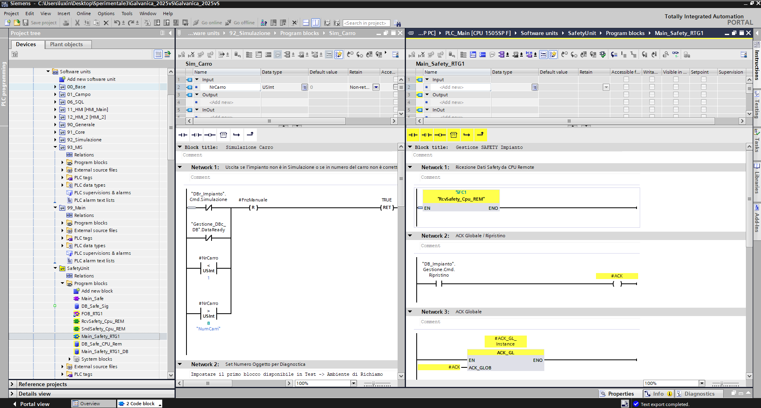Open the Sim_Carro zoom level dropdown
This screenshot has width=761, height=408.
[353, 383]
